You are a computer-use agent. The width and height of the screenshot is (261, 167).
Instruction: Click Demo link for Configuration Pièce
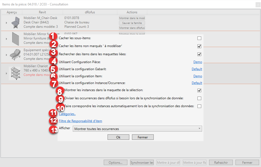(197, 62)
